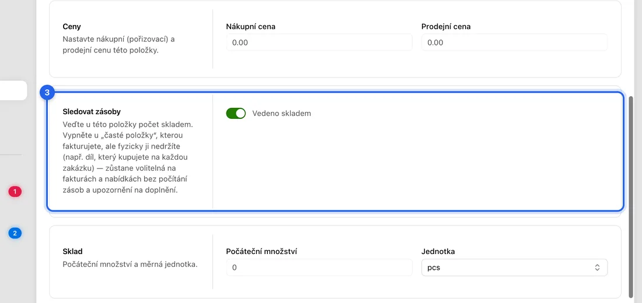Click the description 'Počáteční množství a měrná jednotka.'
This screenshot has width=642, height=303.
130,264
